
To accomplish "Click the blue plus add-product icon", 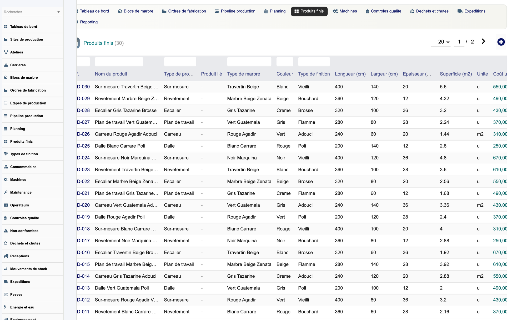I will pos(501,42).
